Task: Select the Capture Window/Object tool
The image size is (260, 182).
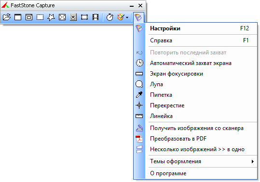Action: (x=29, y=17)
